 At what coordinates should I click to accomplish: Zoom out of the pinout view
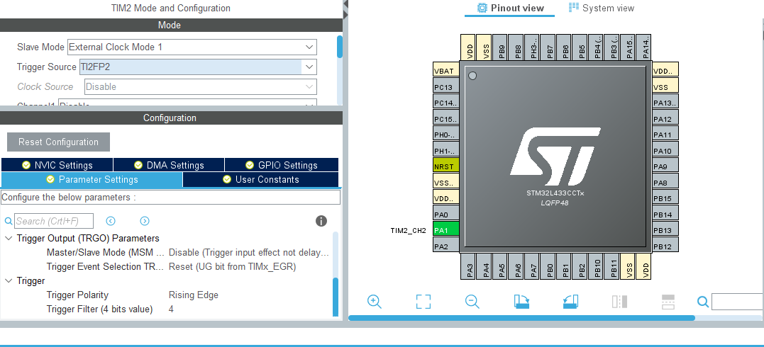coord(472,302)
